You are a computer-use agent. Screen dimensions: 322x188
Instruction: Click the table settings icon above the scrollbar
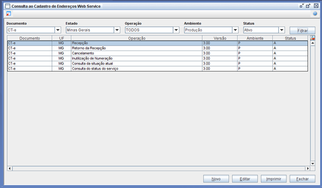pyautogui.click(x=313, y=39)
